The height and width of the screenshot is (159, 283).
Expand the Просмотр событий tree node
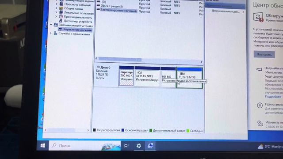coord(57,4)
